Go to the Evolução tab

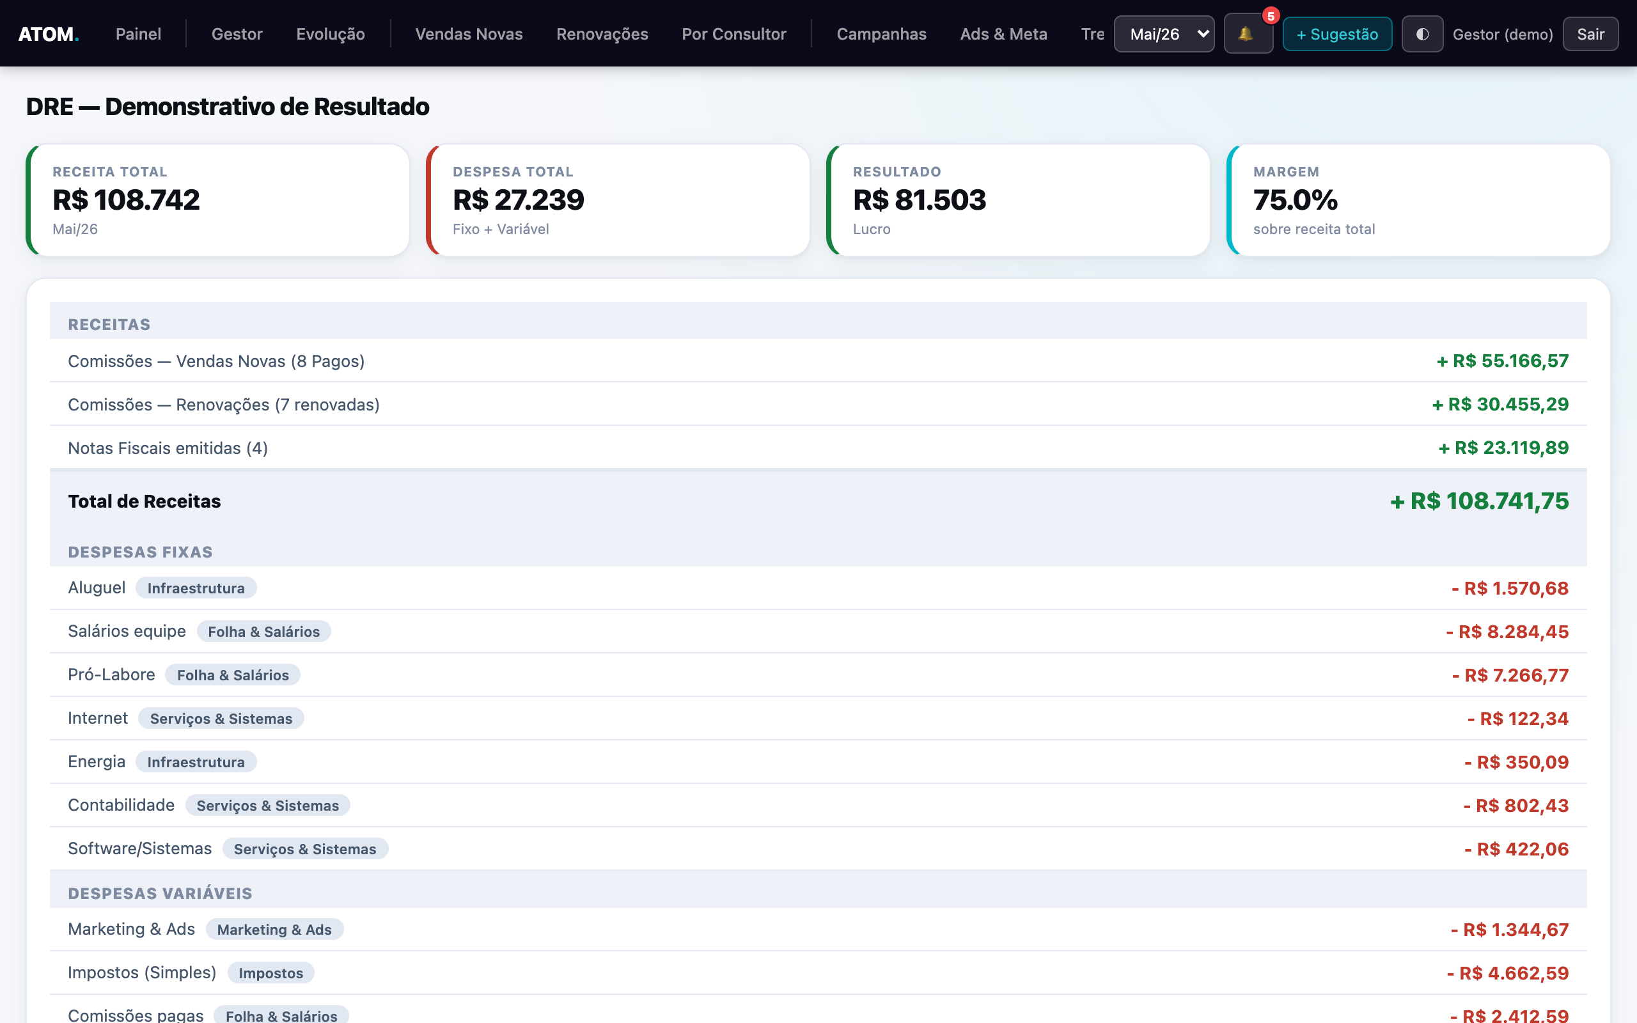click(330, 34)
